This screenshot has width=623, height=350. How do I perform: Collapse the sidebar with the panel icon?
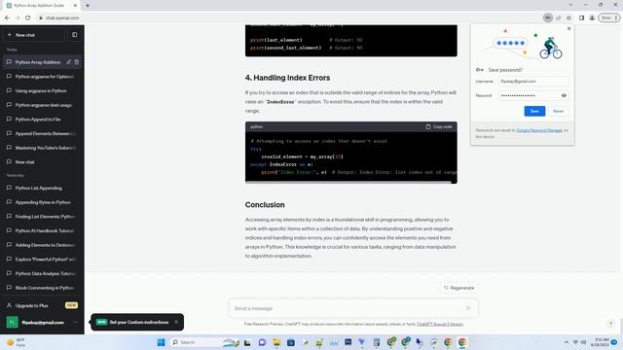(x=74, y=35)
